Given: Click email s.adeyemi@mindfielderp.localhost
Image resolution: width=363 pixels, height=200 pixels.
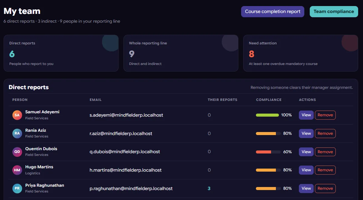Looking at the screenshot, I should pyautogui.click(x=126, y=115).
